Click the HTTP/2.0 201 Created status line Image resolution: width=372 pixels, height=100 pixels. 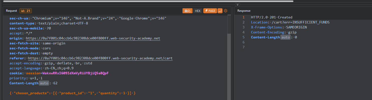[272, 17]
